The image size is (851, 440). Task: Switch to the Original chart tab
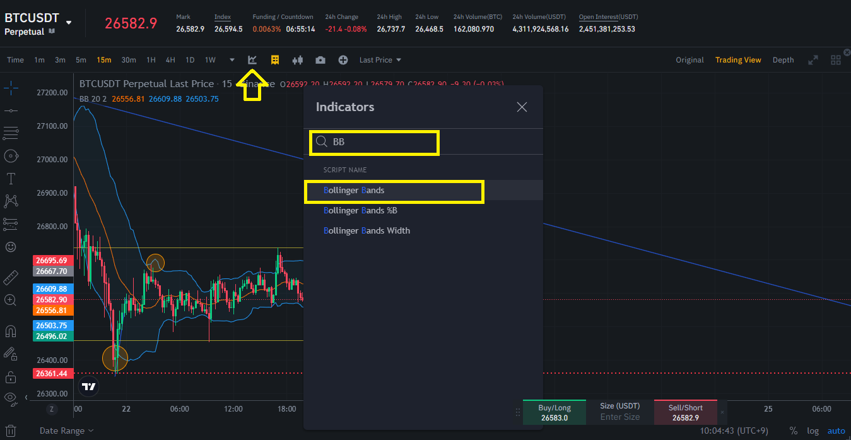690,60
